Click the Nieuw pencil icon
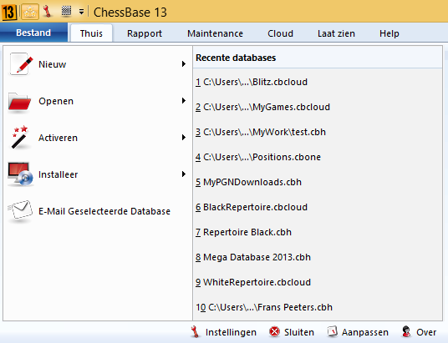The image size is (448, 343). pyautogui.click(x=20, y=64)
